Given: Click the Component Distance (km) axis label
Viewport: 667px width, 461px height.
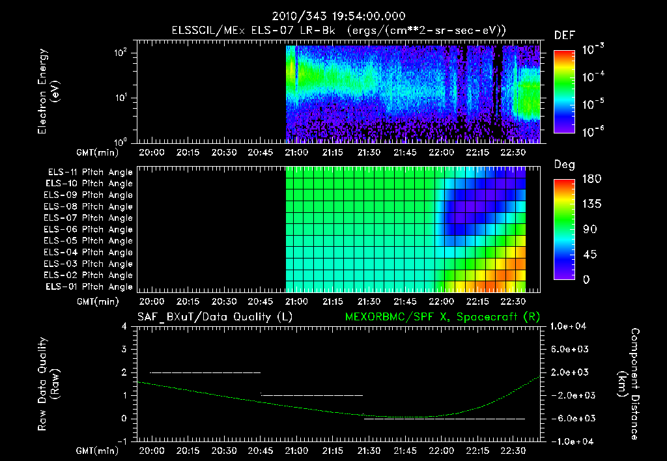Looking at the screenshot, I should click(629, 384).
